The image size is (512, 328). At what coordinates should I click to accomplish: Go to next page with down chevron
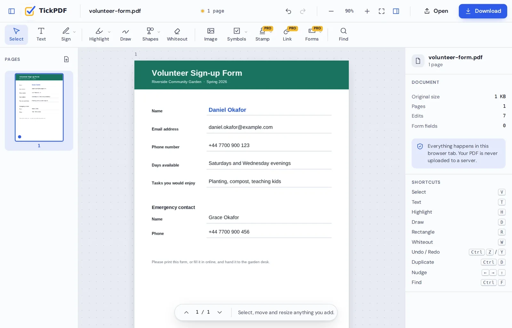[220, 312]
